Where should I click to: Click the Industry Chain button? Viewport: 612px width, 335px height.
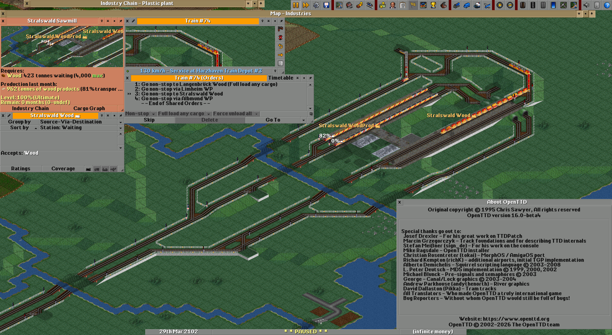point(31,109)
